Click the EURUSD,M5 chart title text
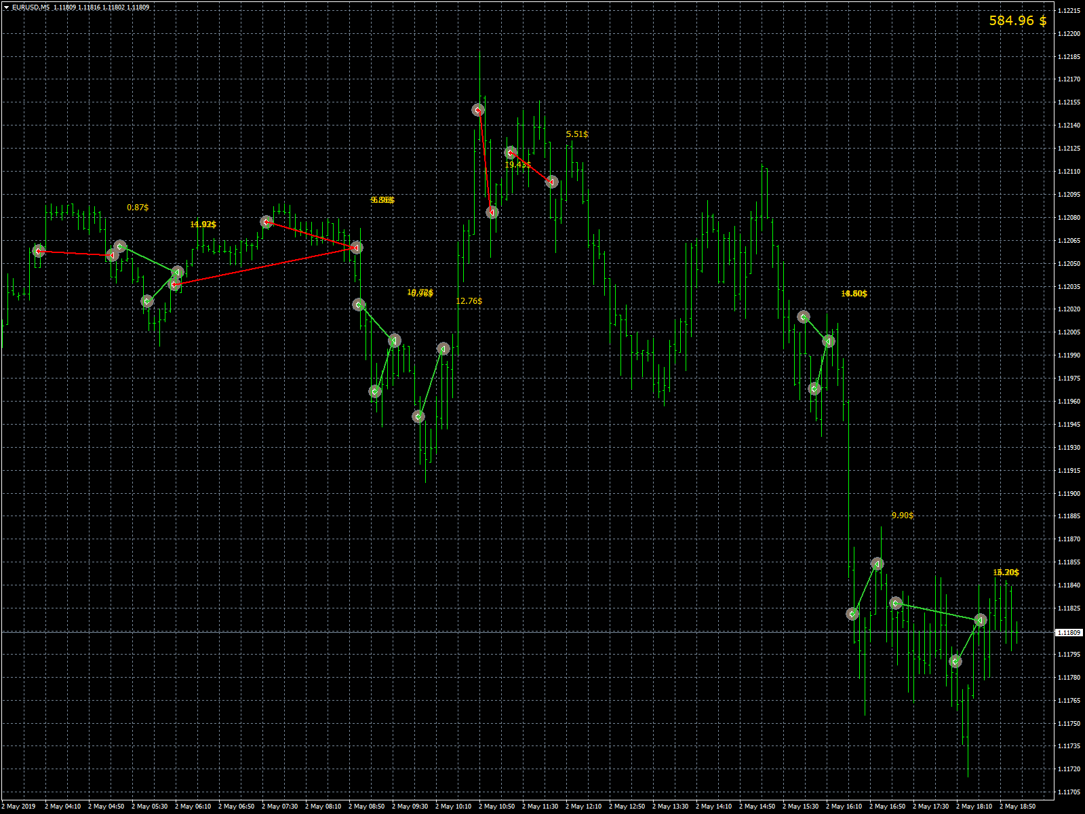 31,7
